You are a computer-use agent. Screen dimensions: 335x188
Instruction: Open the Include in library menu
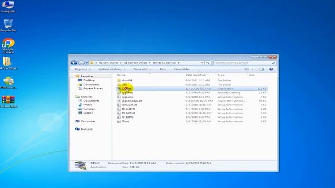tap(112, 69)
